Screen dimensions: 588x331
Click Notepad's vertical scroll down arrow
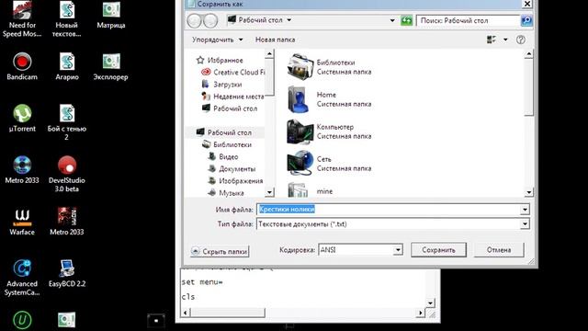430,302
